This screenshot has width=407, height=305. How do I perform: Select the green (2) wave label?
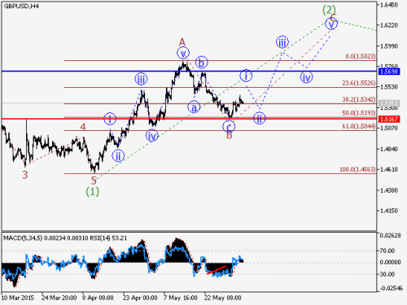coord(329,10)
